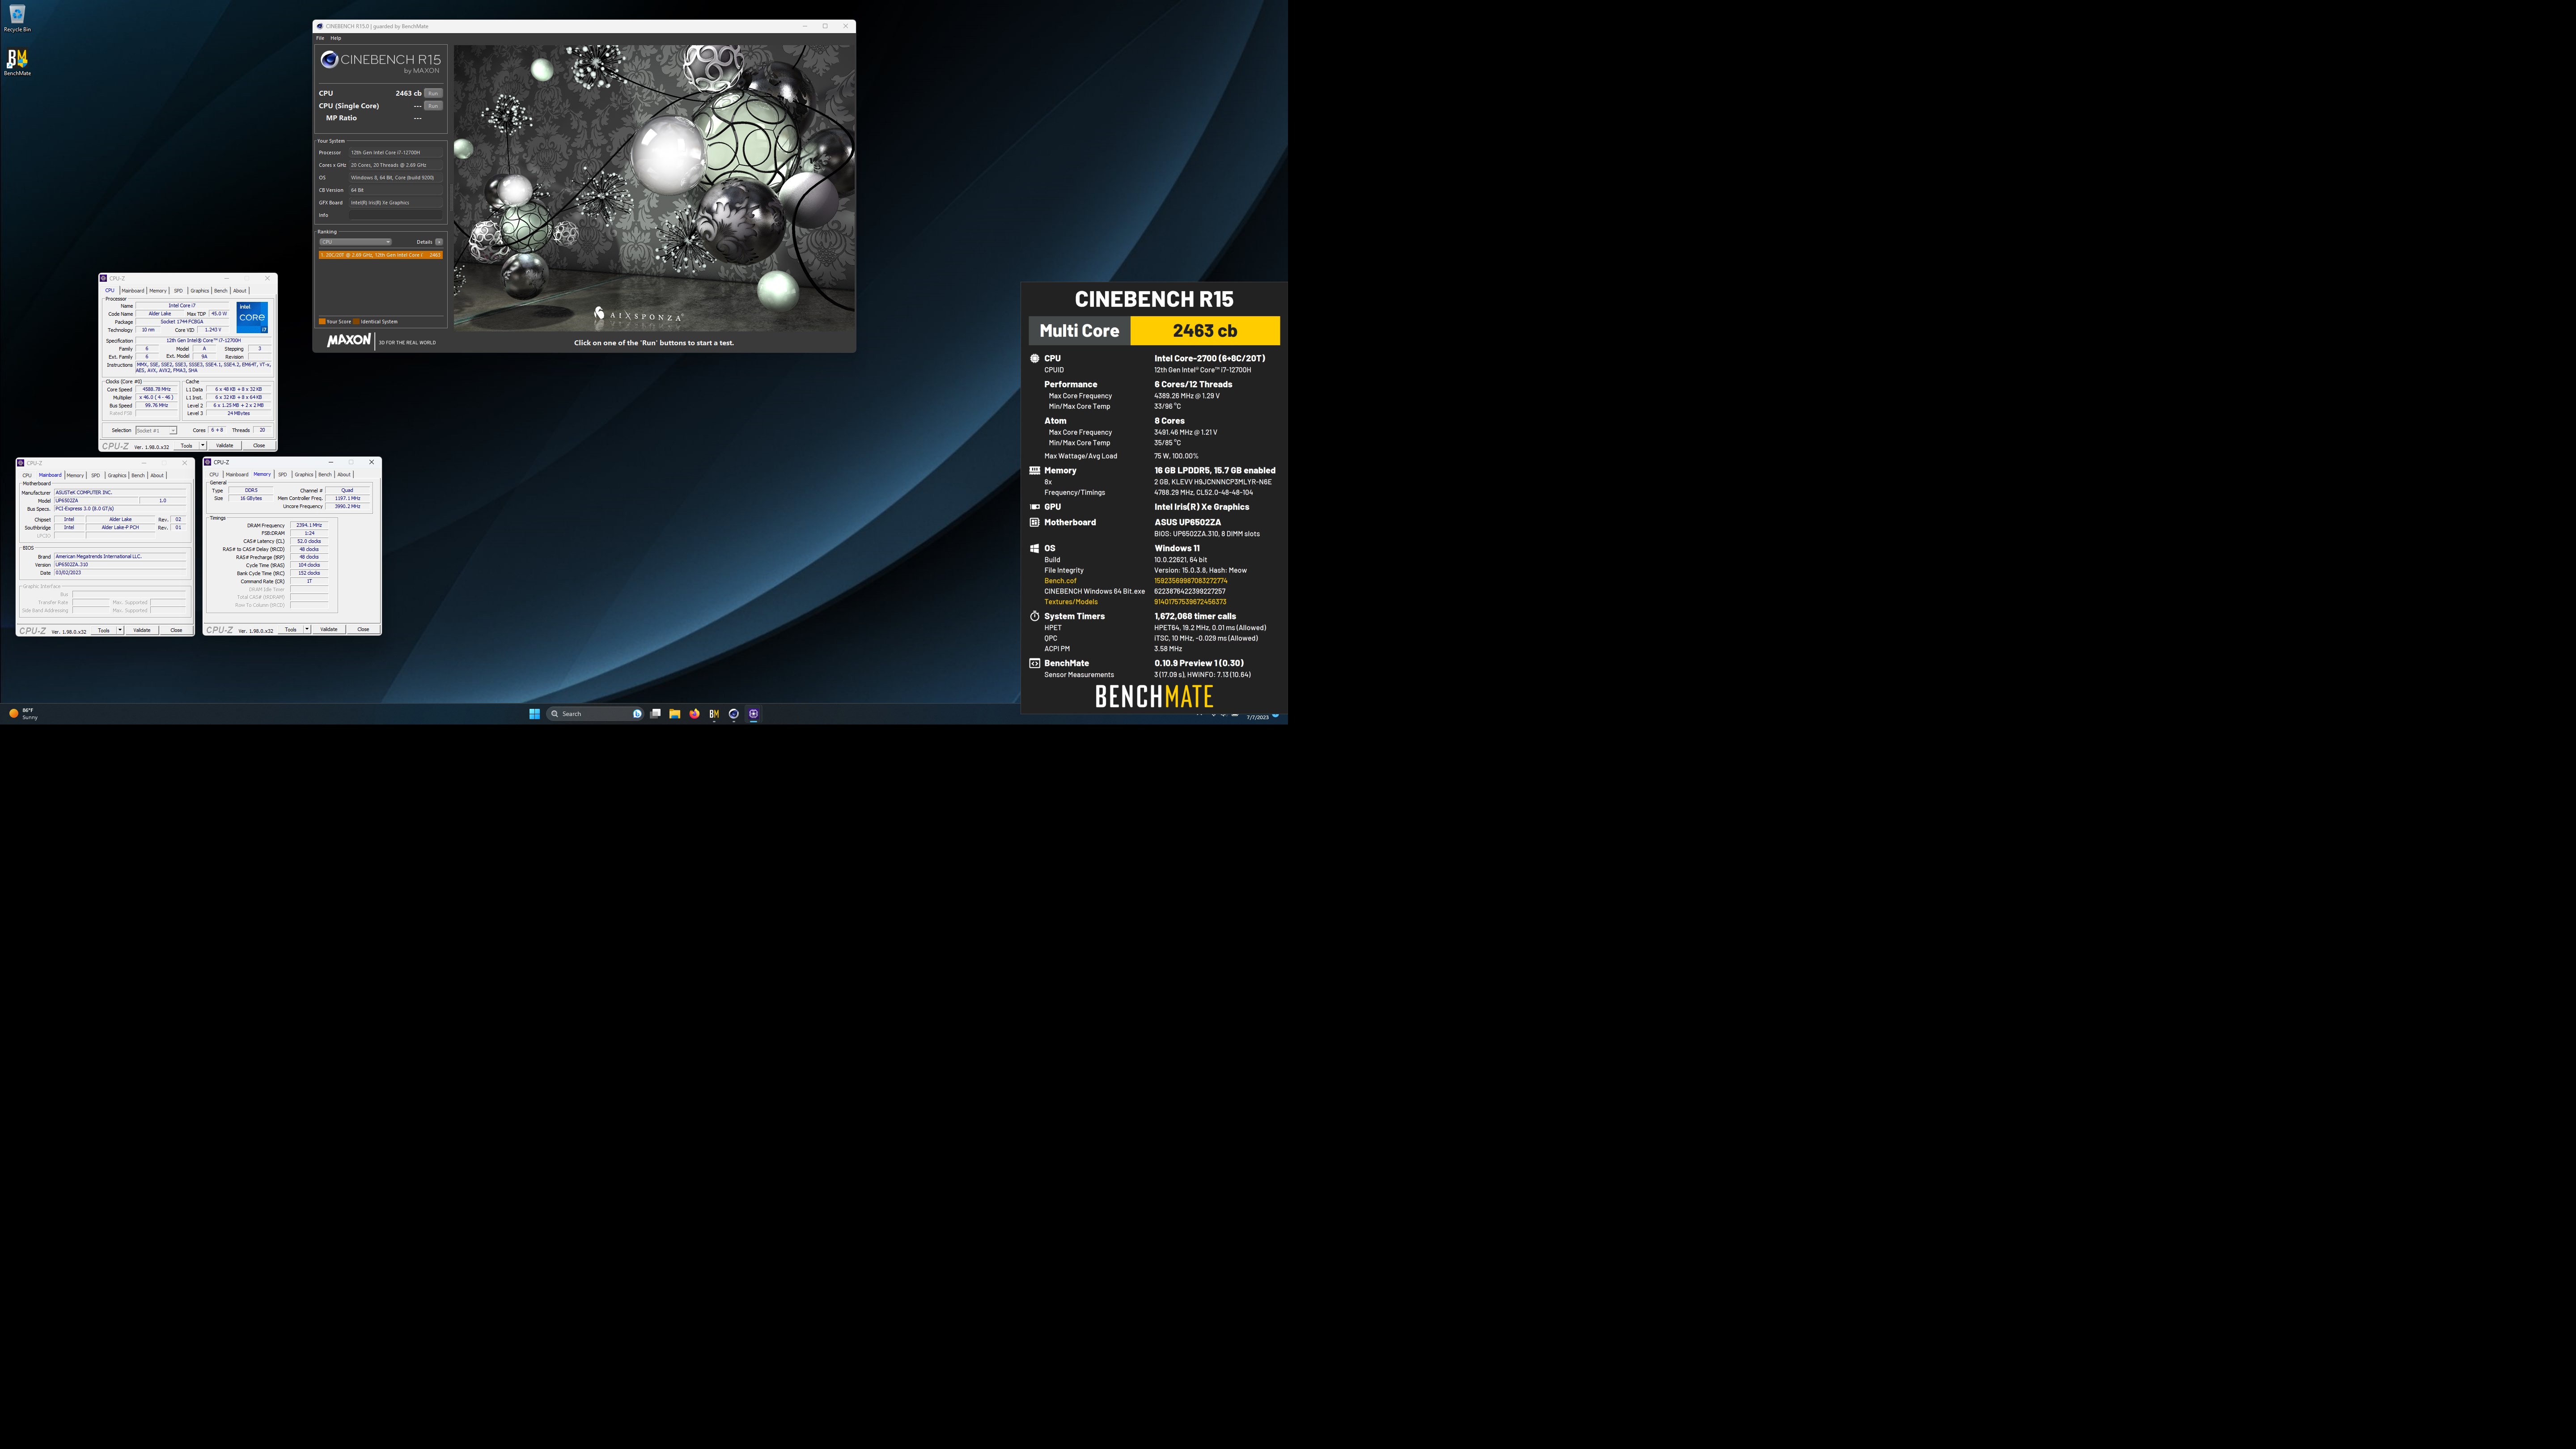Click the BenchMate Memory section icon

tap(1035, 470)
